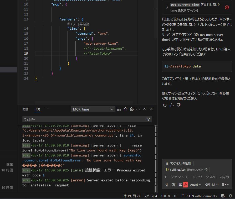Open Go to Line via 行 19、列 27
235x199 pixels.
[132, 196]
